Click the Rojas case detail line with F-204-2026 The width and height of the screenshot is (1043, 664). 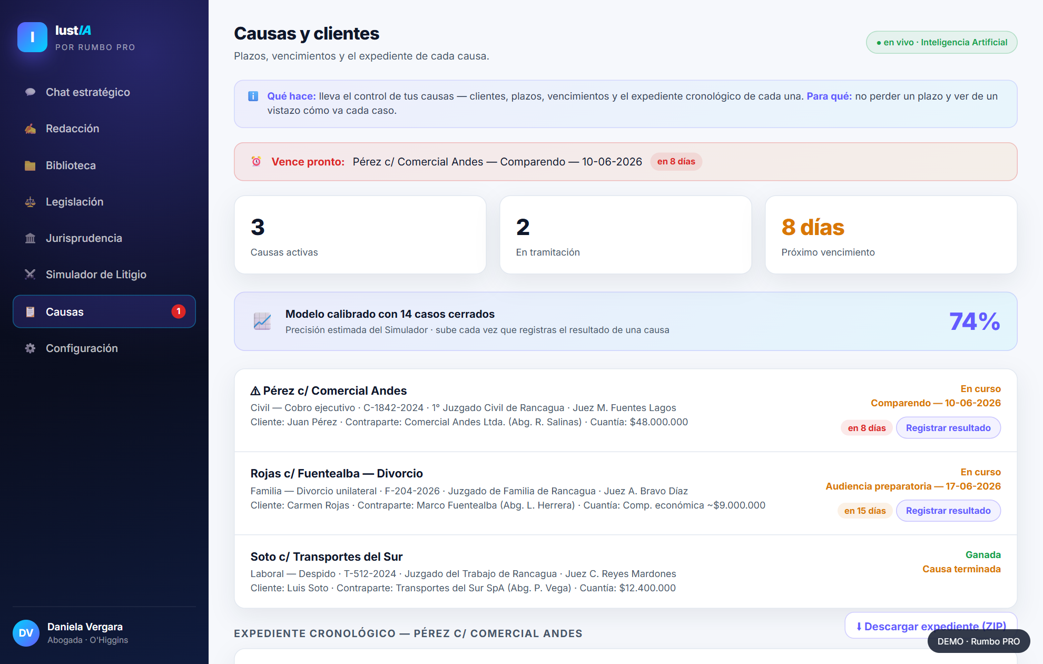pyautogui.click(x=469, y=491)
